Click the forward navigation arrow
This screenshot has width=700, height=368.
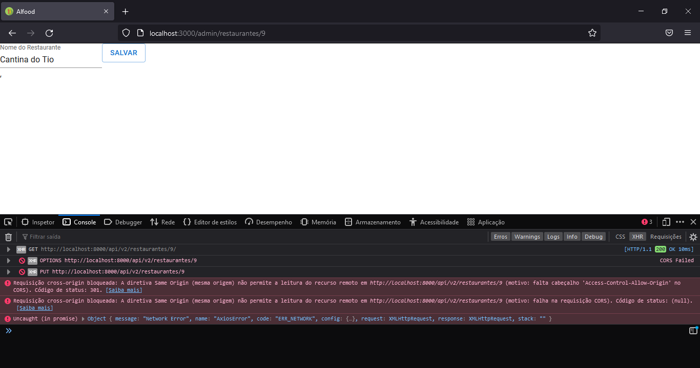pyautogui.click(x=31, y=33)
